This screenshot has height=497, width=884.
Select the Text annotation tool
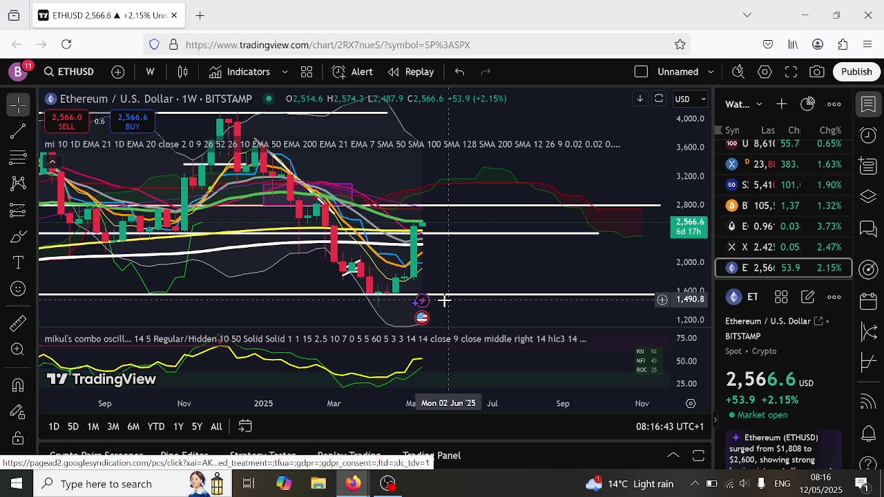pyautogui.click(x=19, y=262)
